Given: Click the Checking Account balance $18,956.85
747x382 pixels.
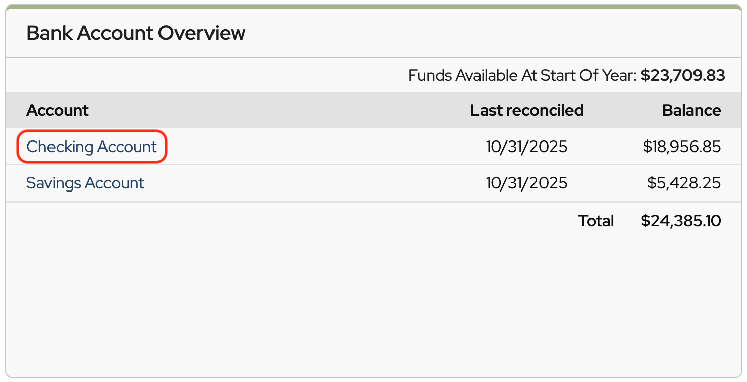Looking at the screenshot, I should coord(681,147).
